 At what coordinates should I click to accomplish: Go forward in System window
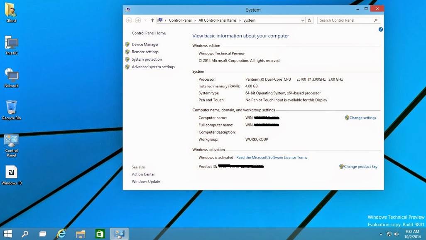click(x=138, y=20)
